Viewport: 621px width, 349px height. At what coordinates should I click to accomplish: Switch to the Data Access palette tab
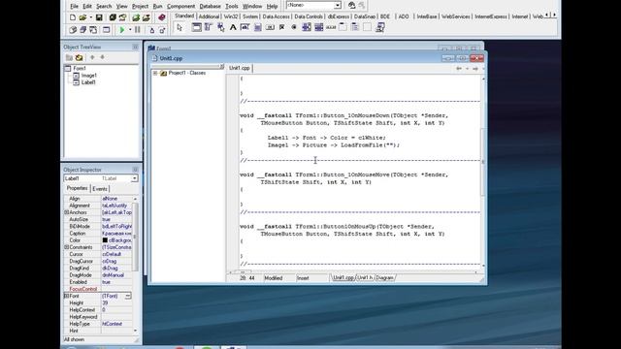[276, 16]
